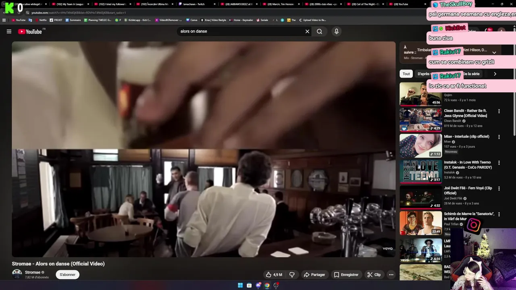The width and height of the screenshot is (516, 290).
Task: Open the VideoBGRemover bookmark
Action: click(169, 20)
